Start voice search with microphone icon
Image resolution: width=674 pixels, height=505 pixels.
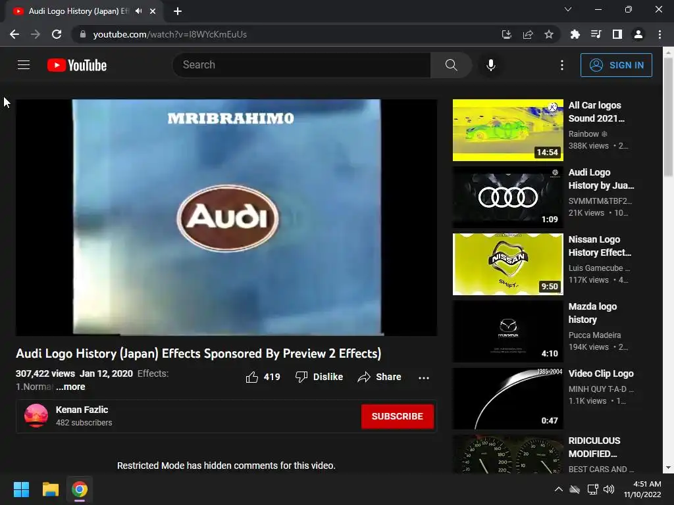tap(491, 65)
